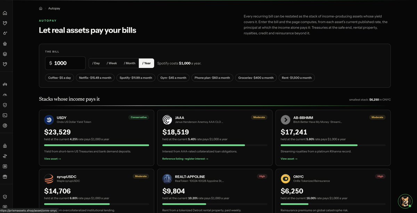
Task: Click the Stacks whose income pays it heading
Action: tap(69, 99)
